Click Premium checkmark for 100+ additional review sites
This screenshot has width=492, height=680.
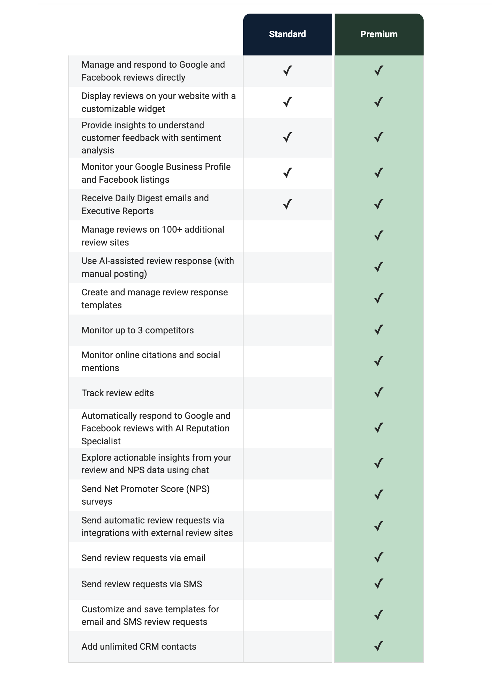click(x=379, y=236)
